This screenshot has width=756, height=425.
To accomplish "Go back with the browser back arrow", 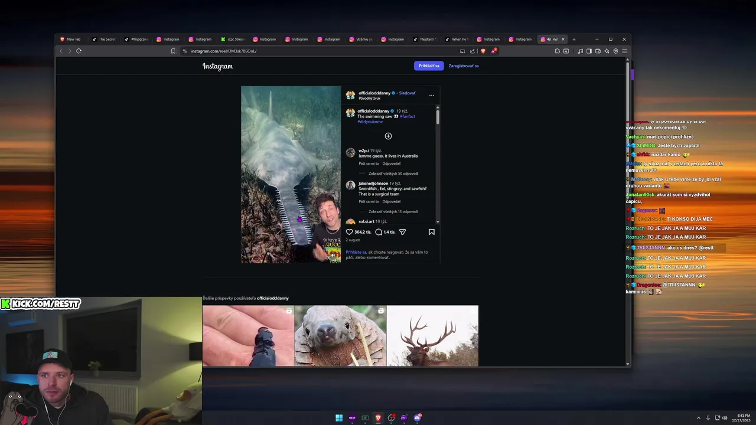I will [x=61, y=51].
